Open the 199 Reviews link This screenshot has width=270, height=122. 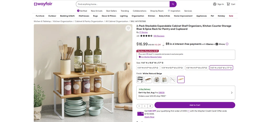pos(159,36)
